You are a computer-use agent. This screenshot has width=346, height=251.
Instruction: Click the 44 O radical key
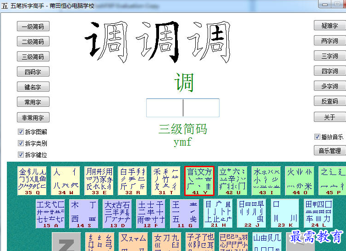pyautogui.click(x=300, y=181)
